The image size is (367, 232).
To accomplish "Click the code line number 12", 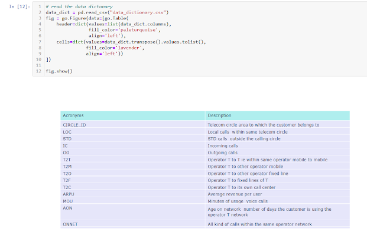I will click(38, 71).
